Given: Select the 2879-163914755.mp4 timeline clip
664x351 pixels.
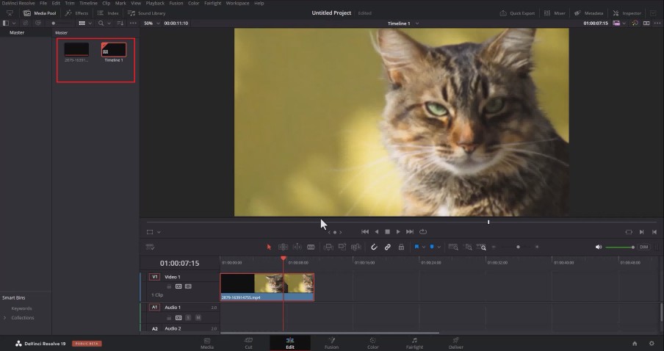Looking at the screenshot, I should (x=267, y=287).
